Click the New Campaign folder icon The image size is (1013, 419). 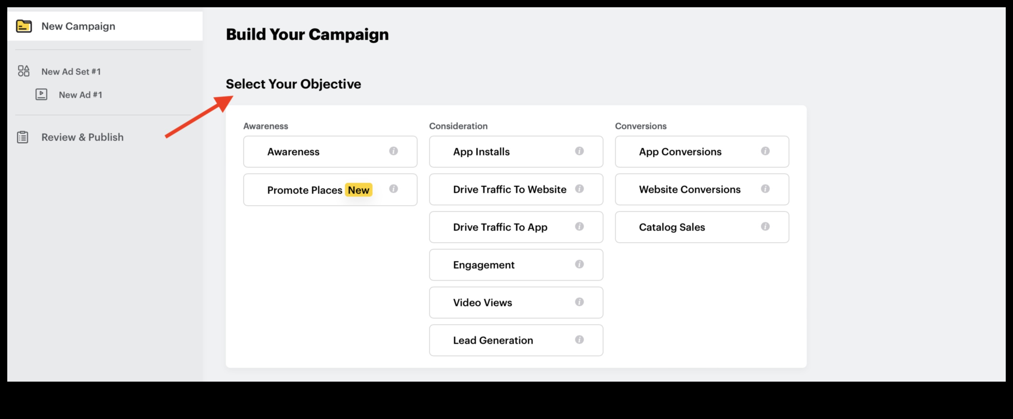24,26
